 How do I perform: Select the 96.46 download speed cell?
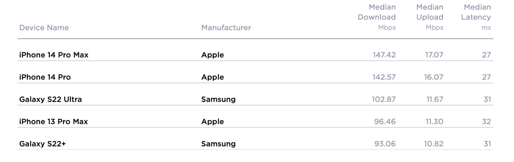pyautogui.click(x=385, y=122)
